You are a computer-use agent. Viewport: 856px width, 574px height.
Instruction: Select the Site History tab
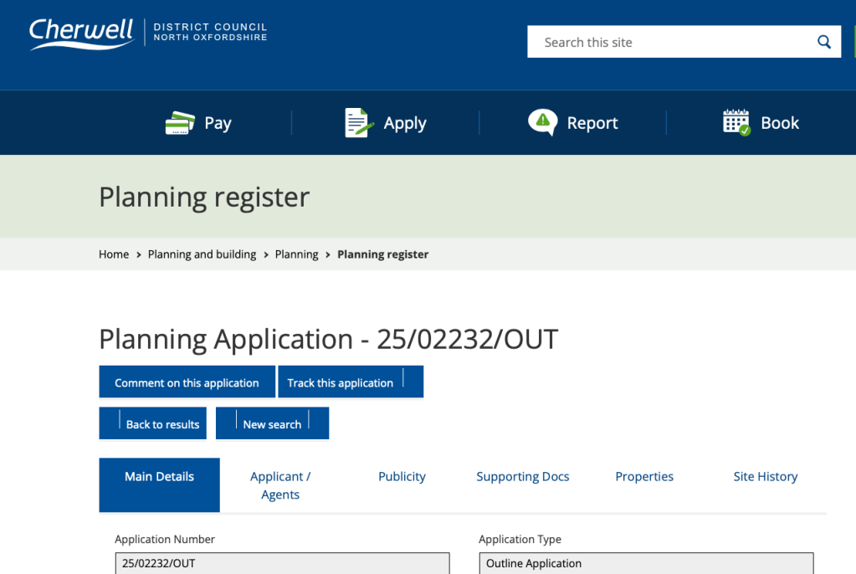[766, 476]
